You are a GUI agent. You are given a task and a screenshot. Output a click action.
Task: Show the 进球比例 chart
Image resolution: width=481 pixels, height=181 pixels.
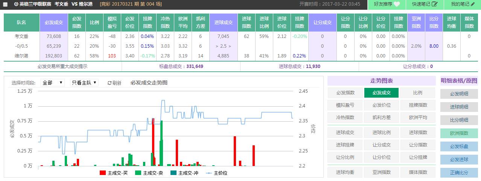coord(382,133)
